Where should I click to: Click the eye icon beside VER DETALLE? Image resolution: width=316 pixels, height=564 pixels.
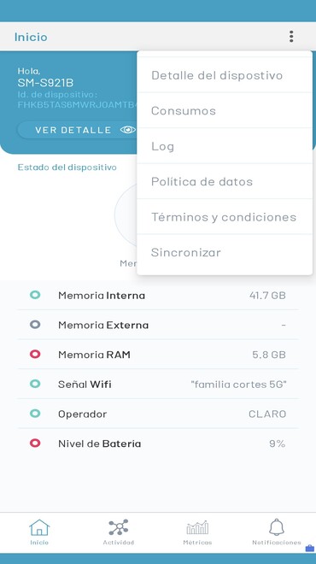127,130
